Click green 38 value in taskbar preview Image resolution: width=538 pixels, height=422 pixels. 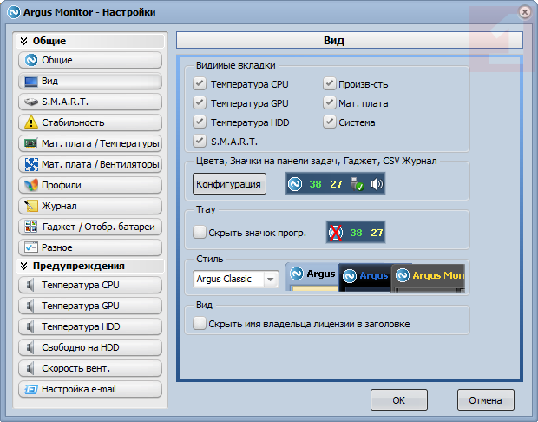pyautogui.click(x=315, y=184)
